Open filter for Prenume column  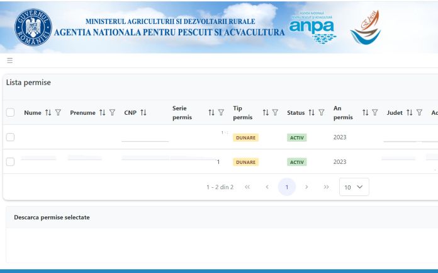click(113, 113)
